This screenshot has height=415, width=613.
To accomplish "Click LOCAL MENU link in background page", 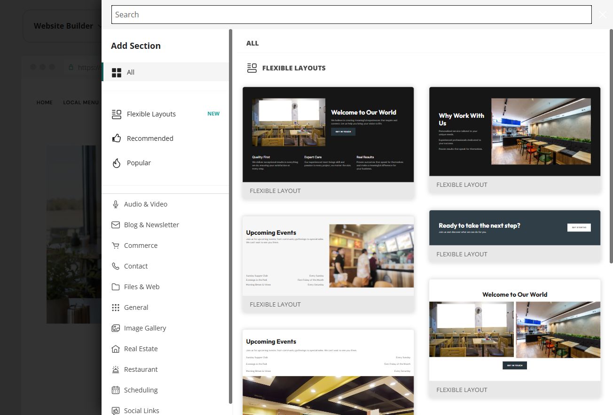I will (x=81, y=102).
